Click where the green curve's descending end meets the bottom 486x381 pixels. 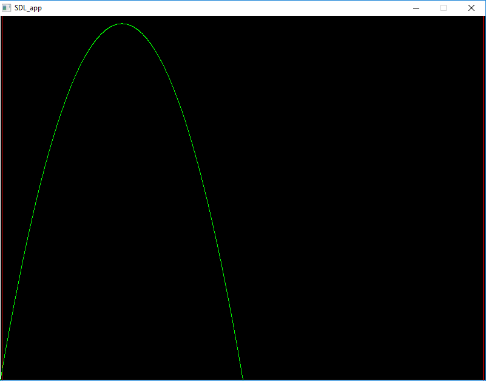(x=243, y=378)
